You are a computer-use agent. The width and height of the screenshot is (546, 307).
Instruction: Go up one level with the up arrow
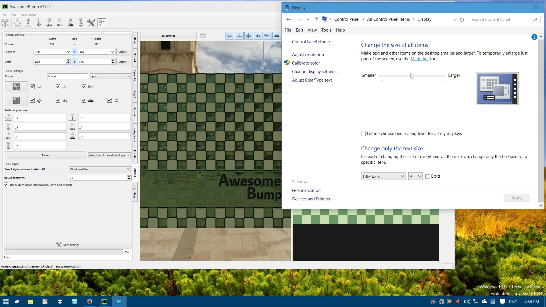(316, 19)
